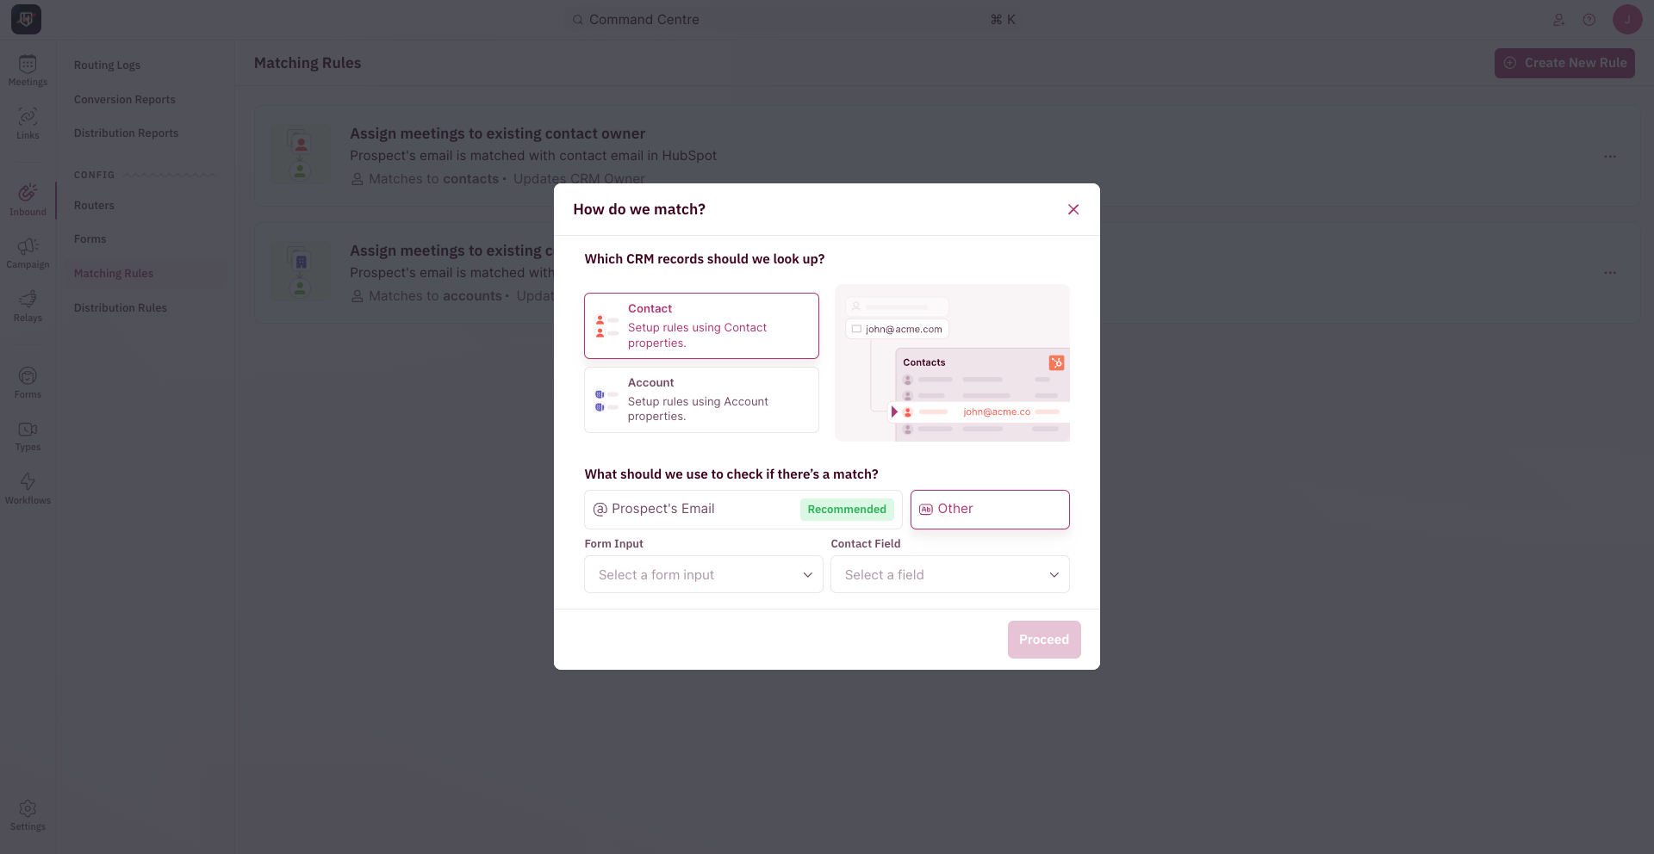Click Create New Rule button
This screenshot has height=854, width=1654.
pos(1564,63)
